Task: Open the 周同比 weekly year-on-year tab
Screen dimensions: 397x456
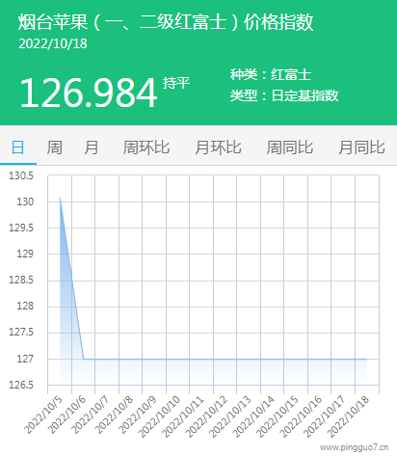Action: pos(290,148)
